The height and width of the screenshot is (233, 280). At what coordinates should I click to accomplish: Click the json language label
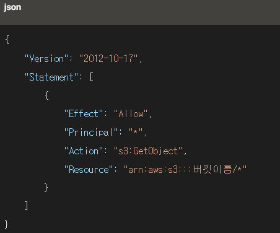click(x=12, y=7)
